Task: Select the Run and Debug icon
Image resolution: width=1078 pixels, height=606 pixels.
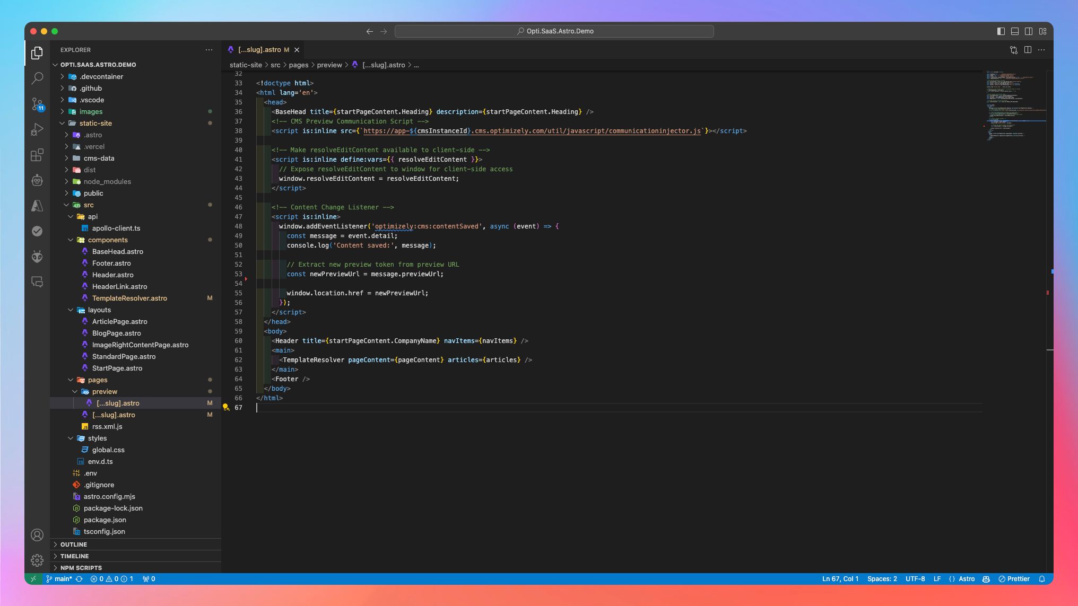Action: pyautogui.click(x=37, y=129)
